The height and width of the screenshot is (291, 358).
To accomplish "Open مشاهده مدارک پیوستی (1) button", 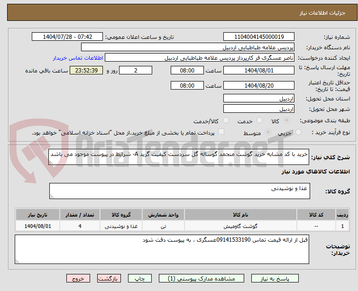I will [x=202, y=279].
